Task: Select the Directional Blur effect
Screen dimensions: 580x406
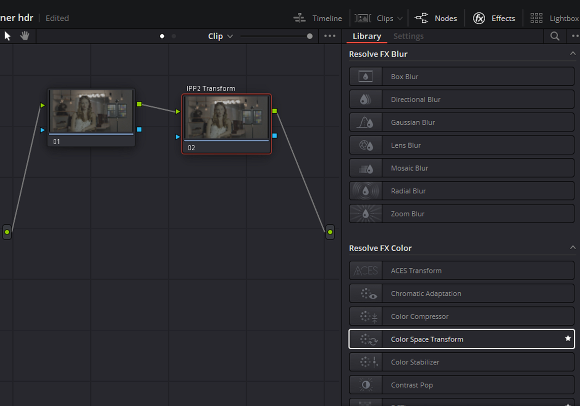Action: point(462,99)
